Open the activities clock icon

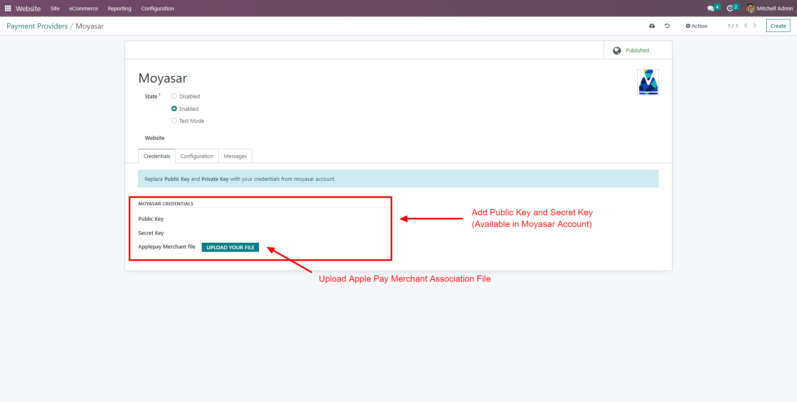click(730, 8)
